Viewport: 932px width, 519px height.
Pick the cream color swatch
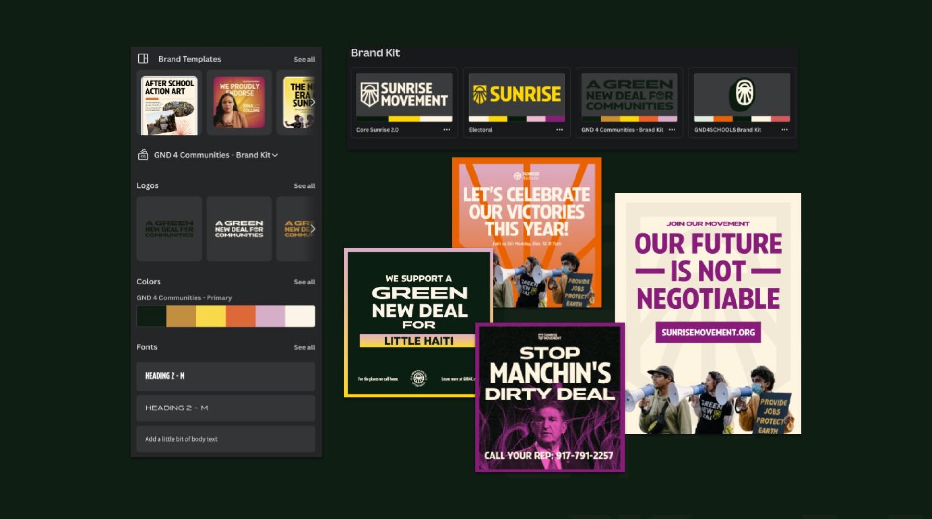[300, 316]
